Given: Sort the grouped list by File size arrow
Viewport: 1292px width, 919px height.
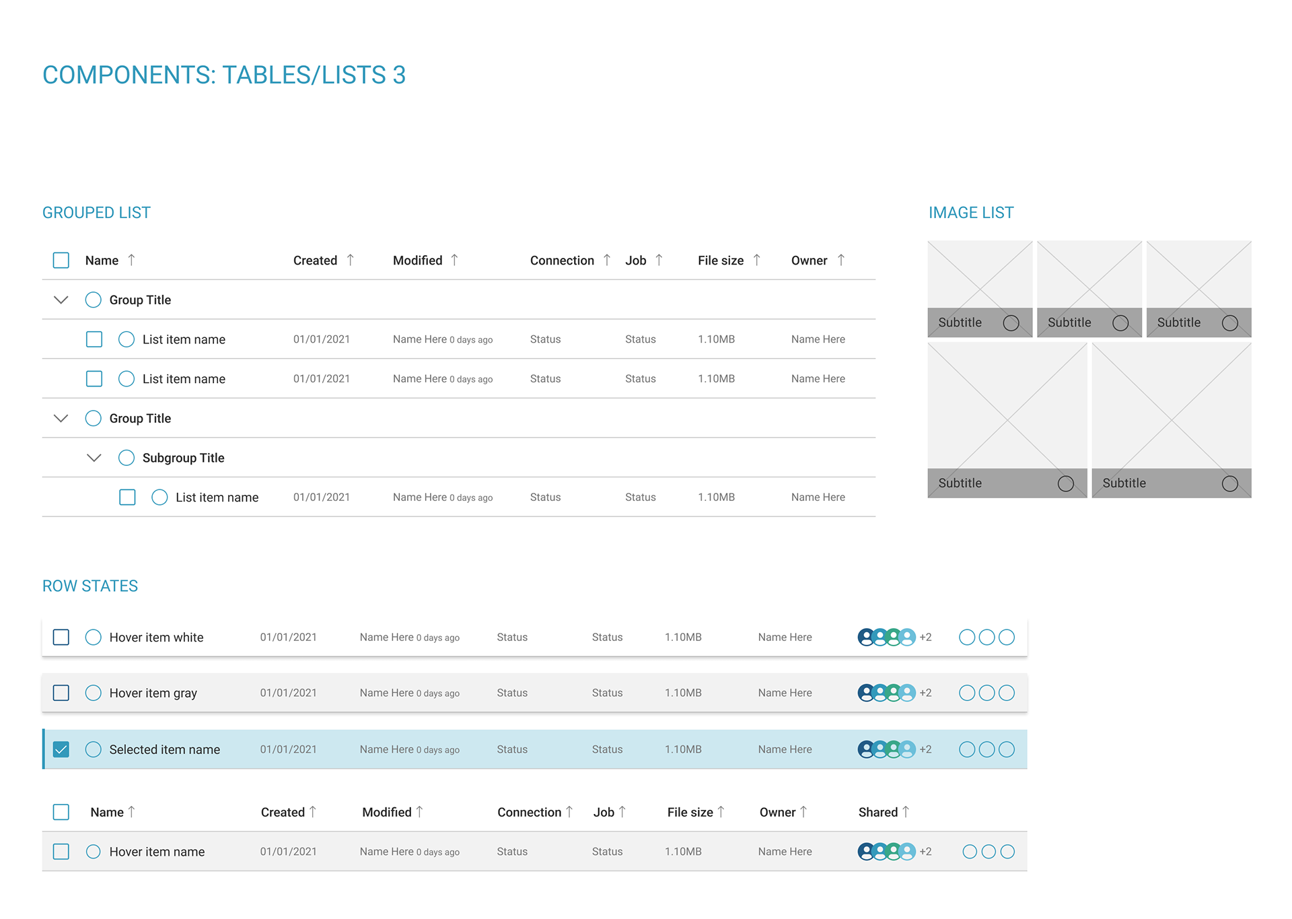Looking at the screenshot, I should point(756,260).
